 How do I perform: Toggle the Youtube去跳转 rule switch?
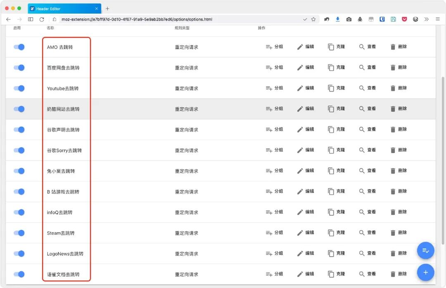[19, 88]
